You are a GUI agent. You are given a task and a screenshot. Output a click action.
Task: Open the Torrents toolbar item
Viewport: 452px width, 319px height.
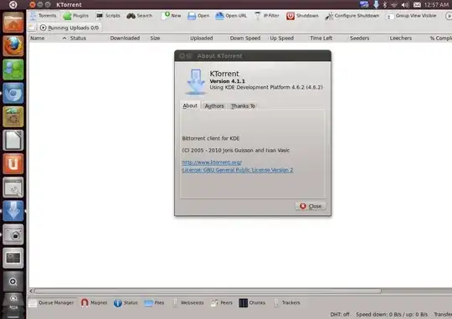[x=44, y=16]
